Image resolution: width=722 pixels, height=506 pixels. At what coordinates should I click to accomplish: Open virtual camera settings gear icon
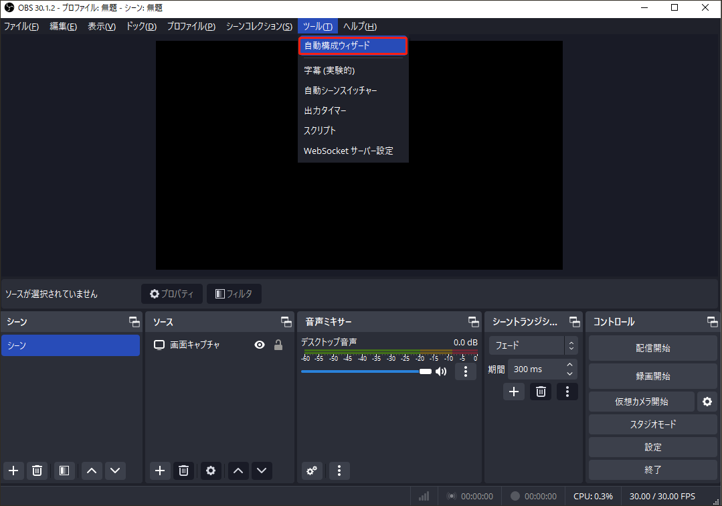coord(707,402)
